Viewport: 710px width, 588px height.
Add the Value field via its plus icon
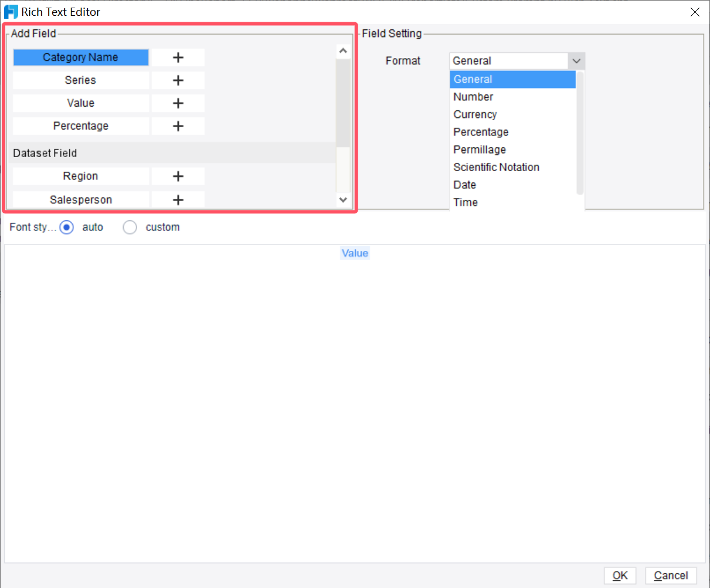tap(178, 103)
